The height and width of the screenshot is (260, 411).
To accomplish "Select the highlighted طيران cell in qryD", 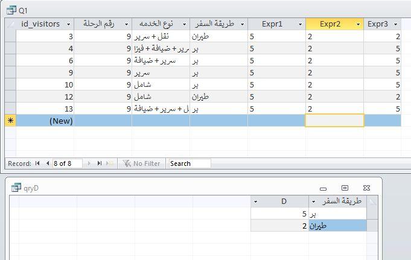I will tap(337, 226).
